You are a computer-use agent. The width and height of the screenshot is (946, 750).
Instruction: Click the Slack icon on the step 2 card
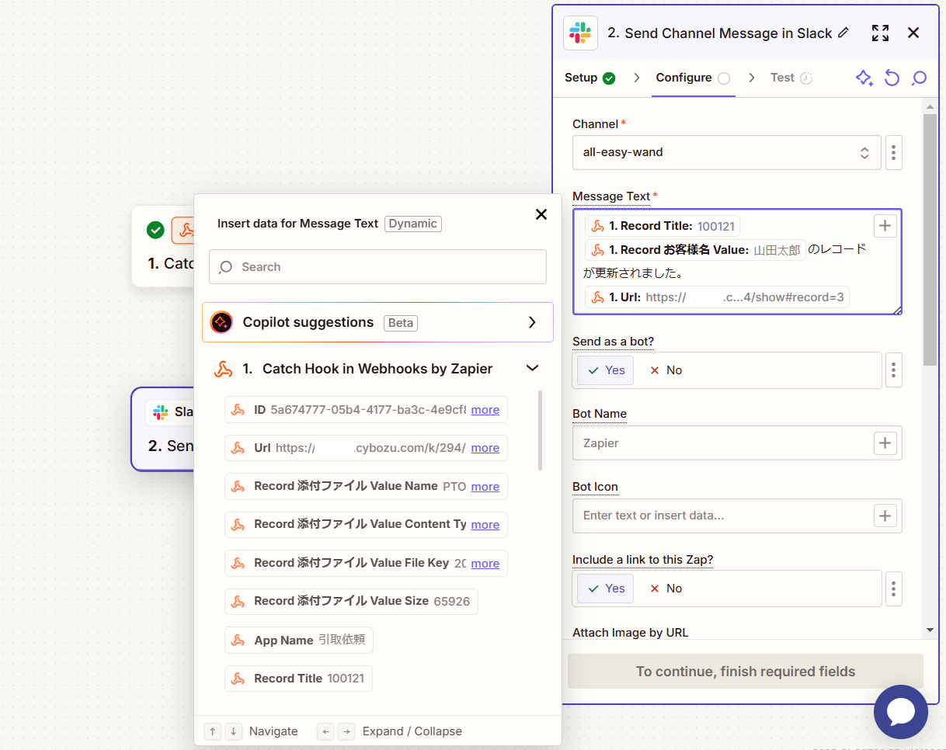point(161,411)
